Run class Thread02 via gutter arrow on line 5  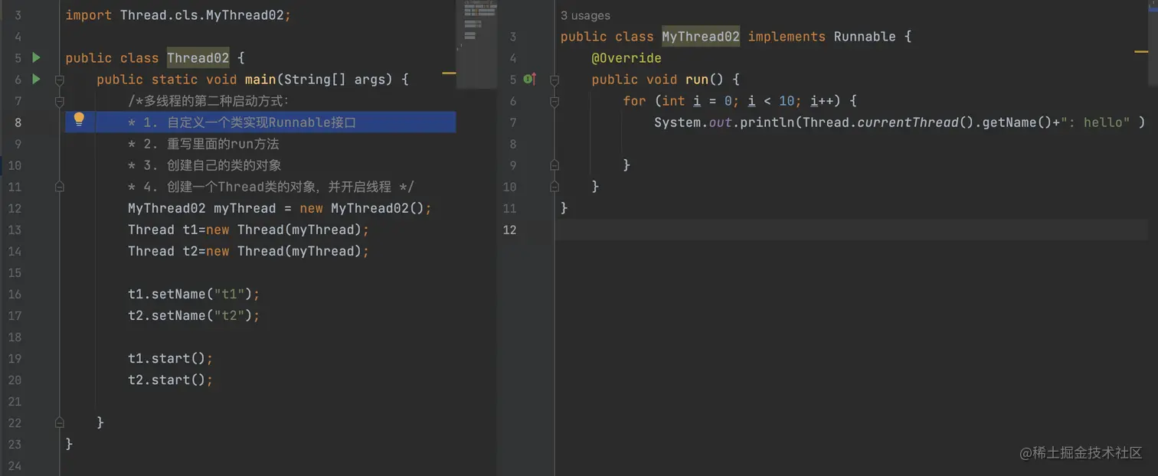click(x=36, y=57)
